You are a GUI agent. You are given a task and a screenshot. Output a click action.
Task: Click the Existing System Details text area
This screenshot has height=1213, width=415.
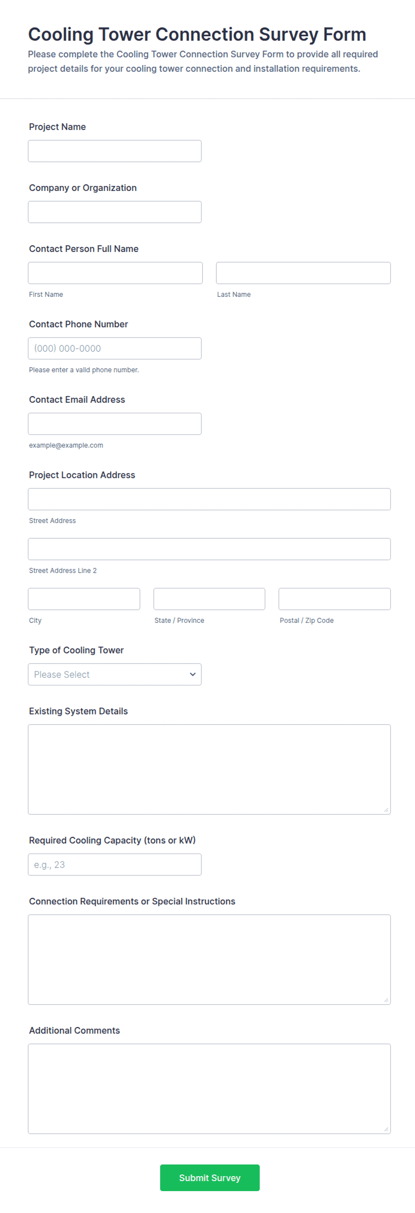click(x=209, y=769)
